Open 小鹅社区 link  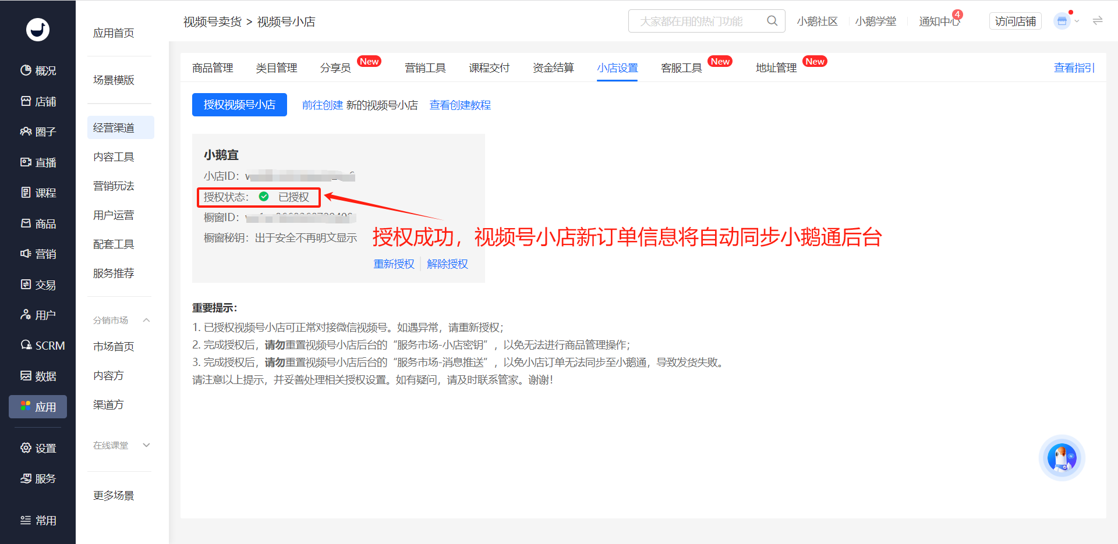[817, 21]
